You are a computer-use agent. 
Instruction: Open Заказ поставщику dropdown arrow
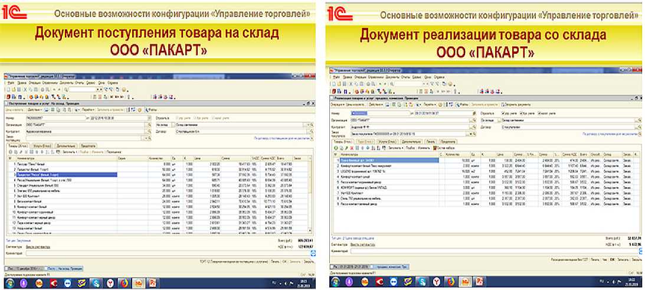point(145,138)
